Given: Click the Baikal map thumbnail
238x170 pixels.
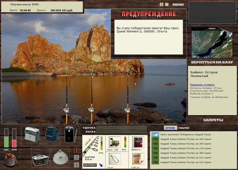Looking at the screenshot, I should click(212, 43).
